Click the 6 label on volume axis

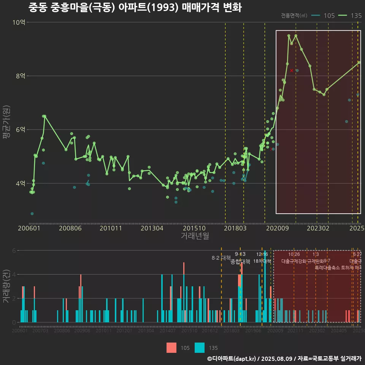pos(14,251)
